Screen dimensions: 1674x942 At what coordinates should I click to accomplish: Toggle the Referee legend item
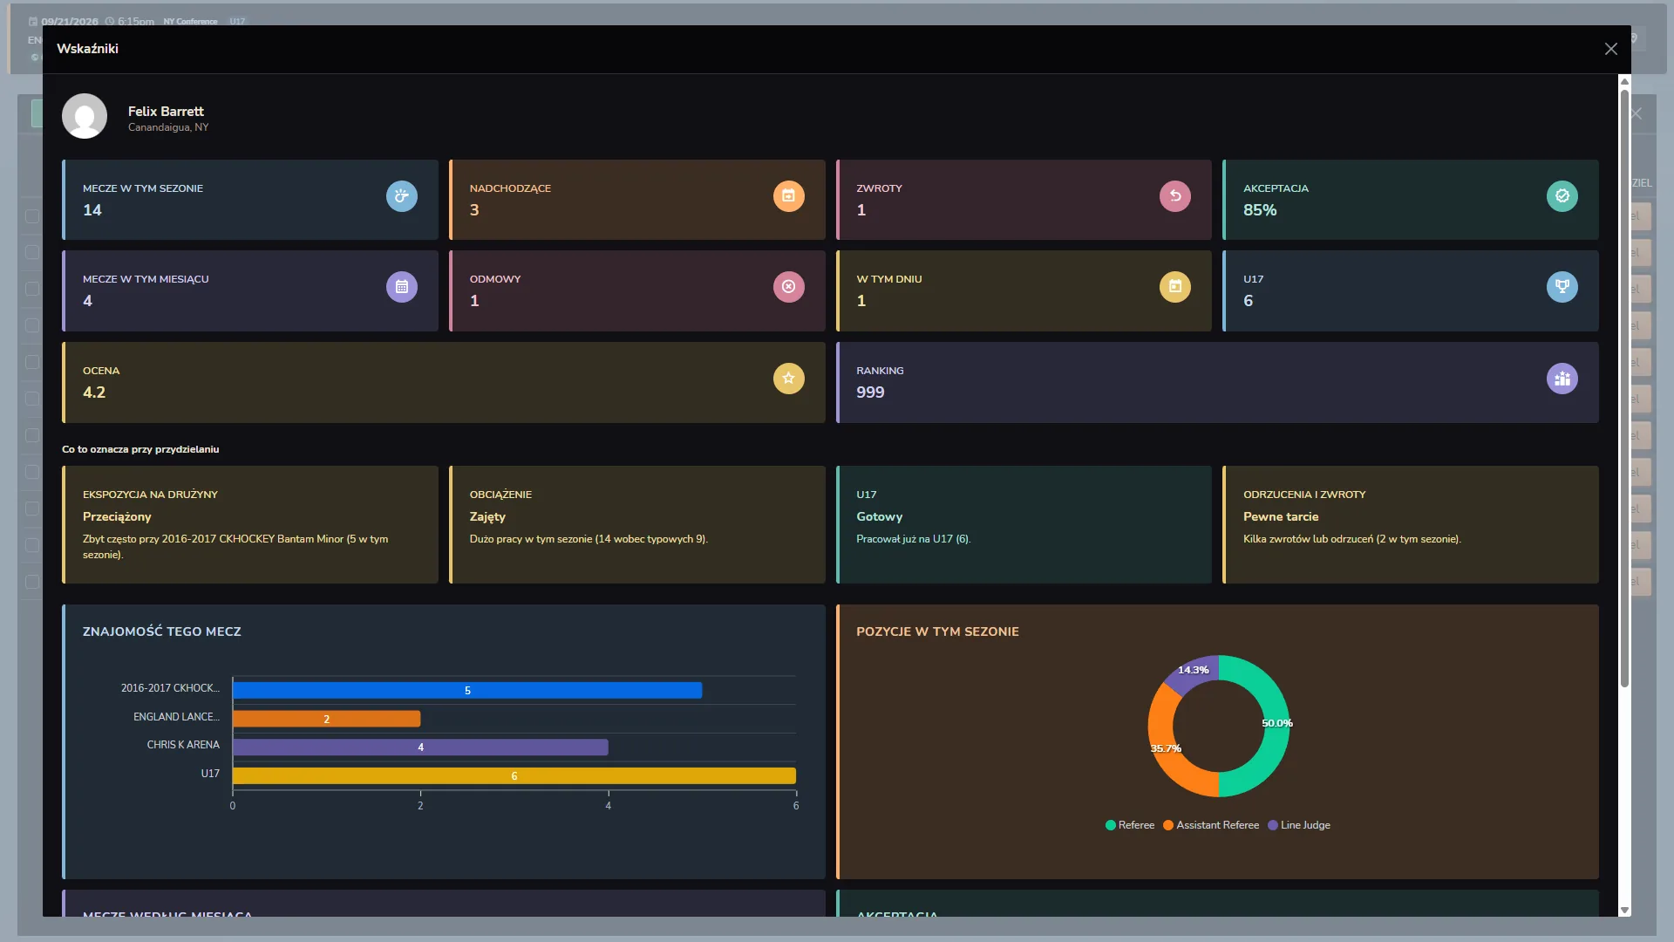1129,825
